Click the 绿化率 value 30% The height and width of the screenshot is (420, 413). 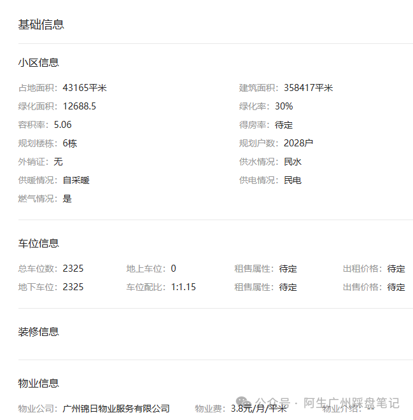(x=284, y=106)
